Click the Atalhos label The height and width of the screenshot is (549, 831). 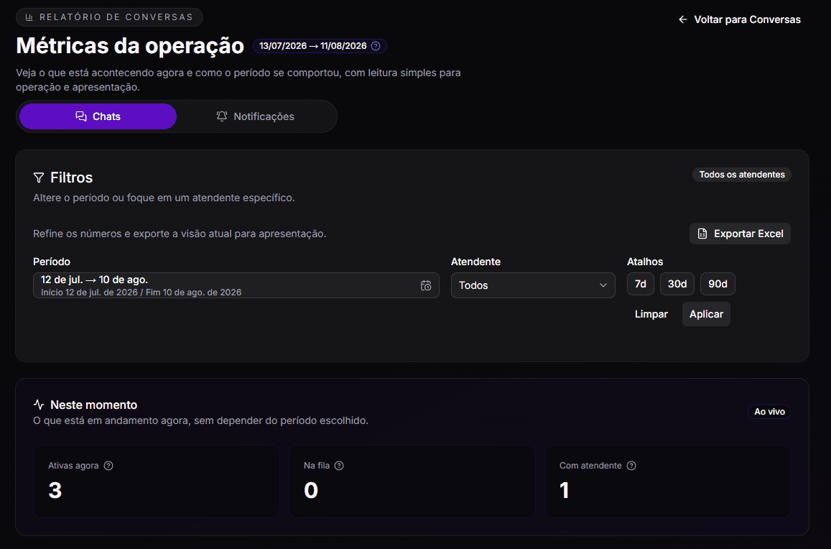coord(645,262)
